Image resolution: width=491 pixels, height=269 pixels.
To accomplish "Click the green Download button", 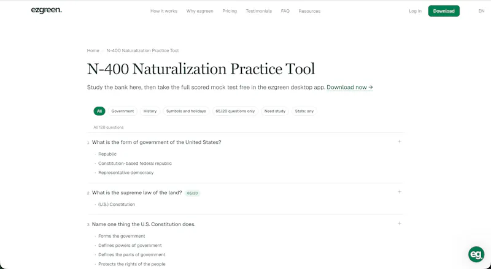I will pos(444,11).
